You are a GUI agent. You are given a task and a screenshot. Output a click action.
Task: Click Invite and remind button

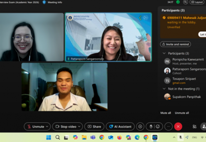click(x=175, y=44)
